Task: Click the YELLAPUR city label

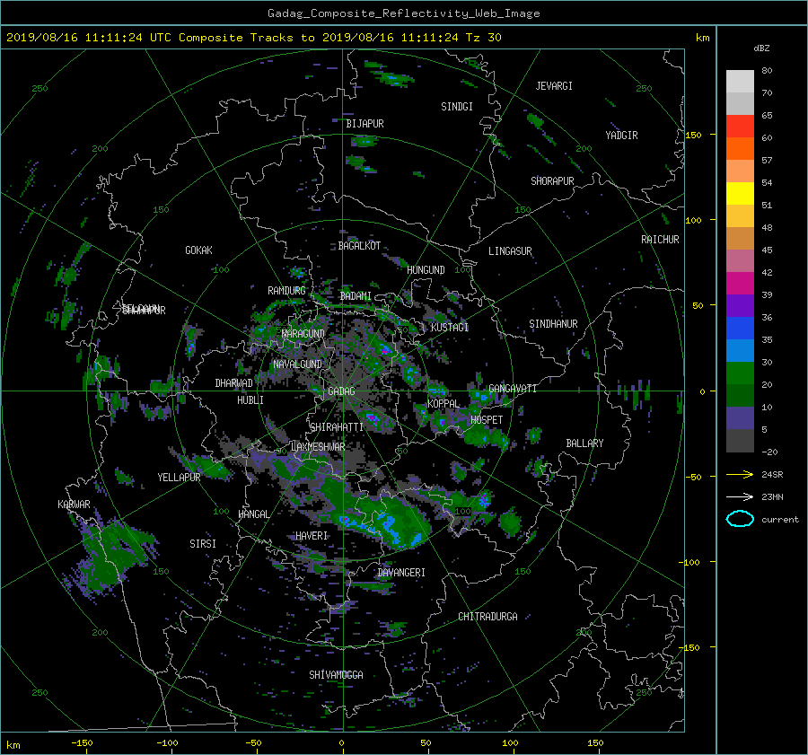Action: 179,478
